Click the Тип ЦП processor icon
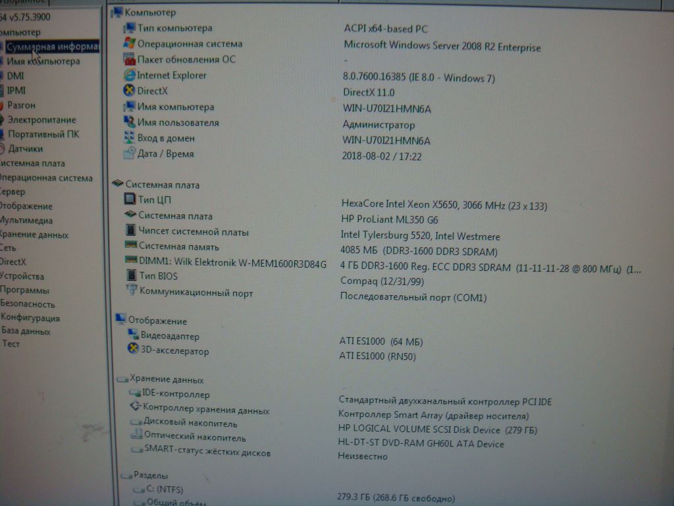 coord(130,199)
